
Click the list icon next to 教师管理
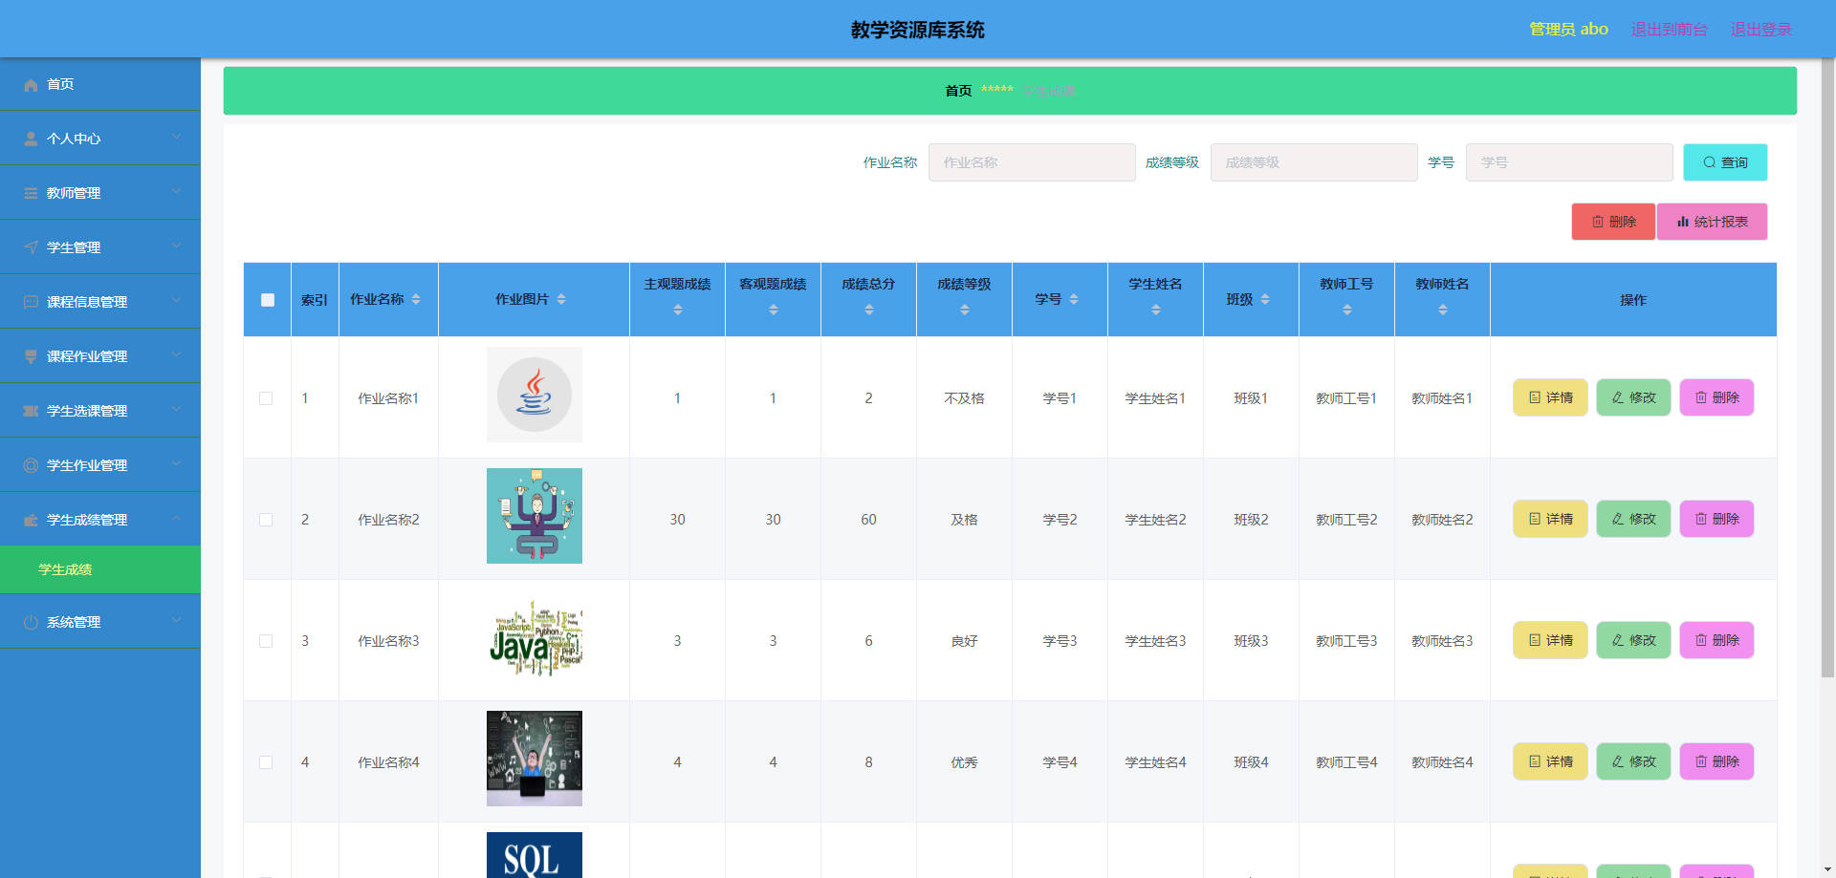(x=31, y=194)
